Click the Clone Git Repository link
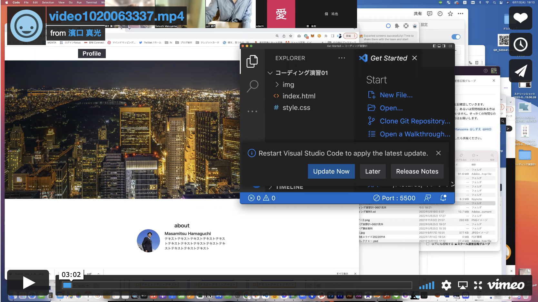Viewport: 538px width, 302px height. (415, 121)
